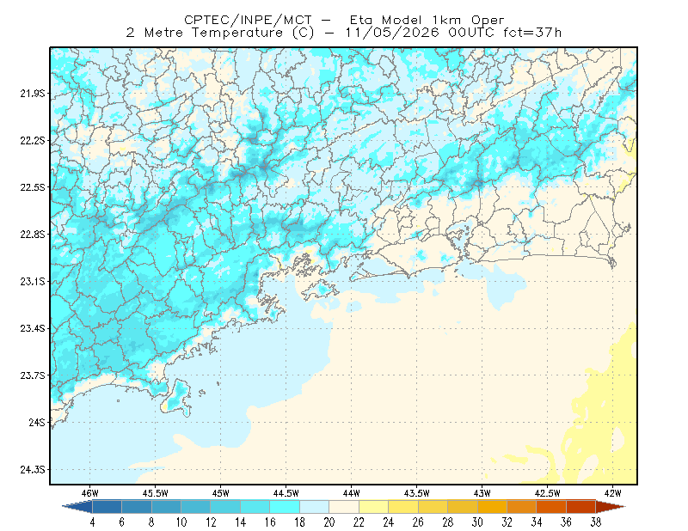Click the 44W longitude axis label

[351, 493]
